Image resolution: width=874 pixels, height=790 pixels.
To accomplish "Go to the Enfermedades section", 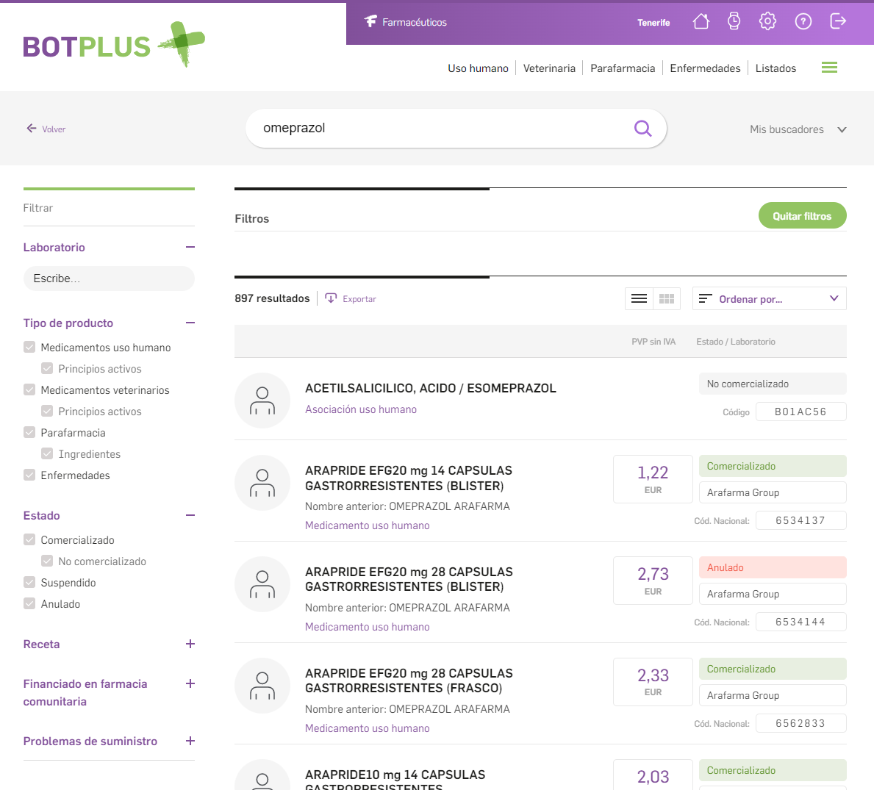I will tap(705, 68).
